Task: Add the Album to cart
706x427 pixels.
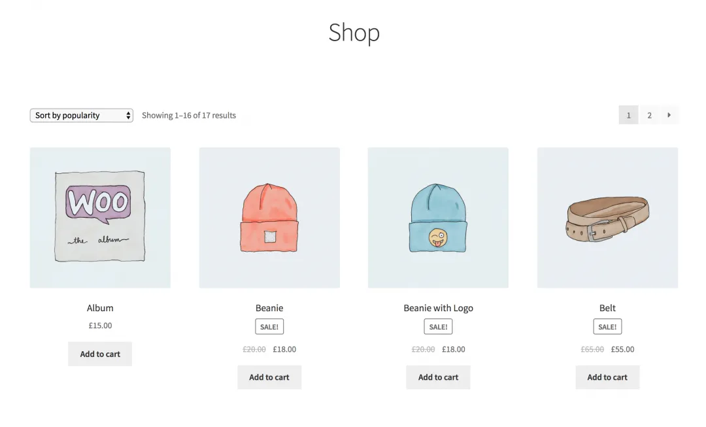Action: (100, 354)
